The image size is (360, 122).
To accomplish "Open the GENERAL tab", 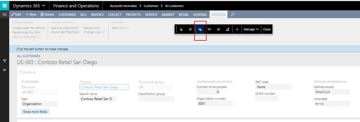I will [x=200, y=14].
